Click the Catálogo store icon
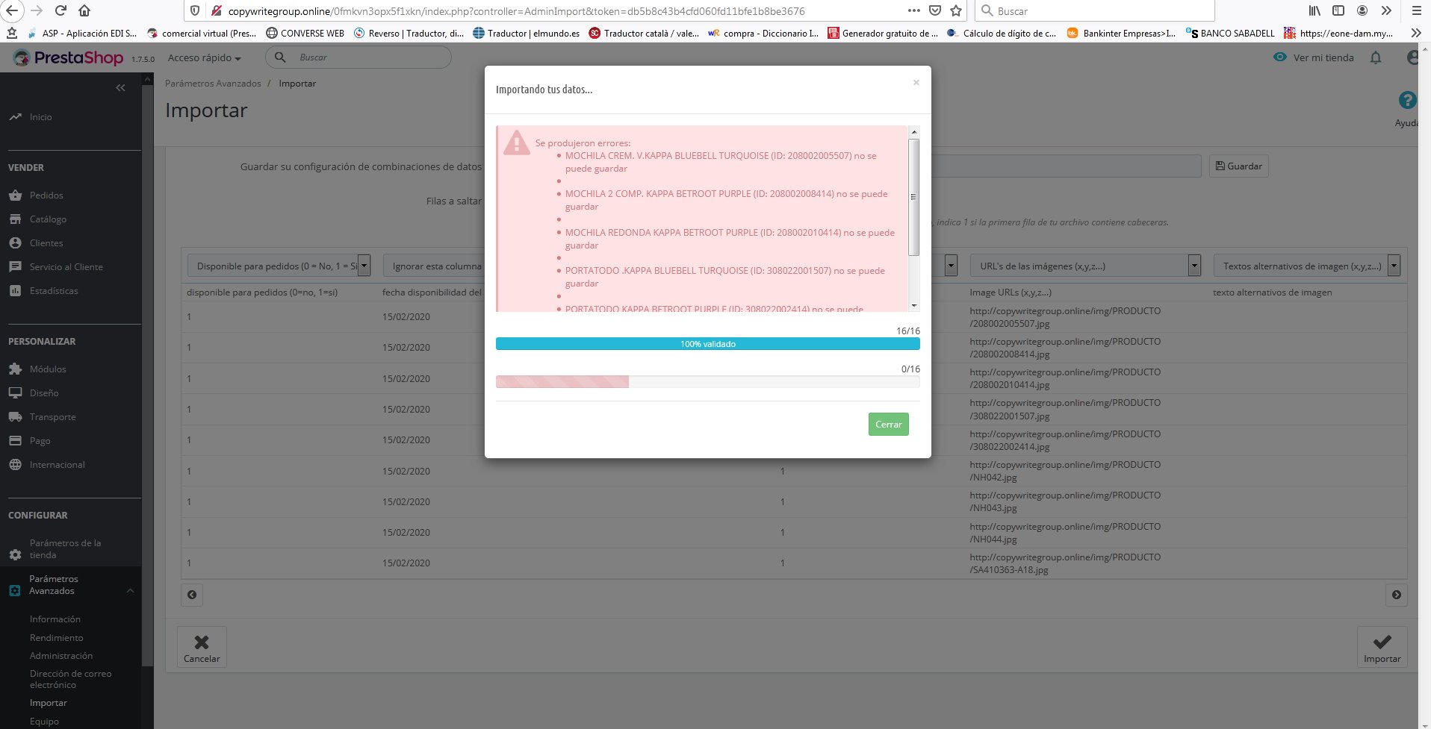The height and width of the screenshot is (729, 1431). (15, 219)
